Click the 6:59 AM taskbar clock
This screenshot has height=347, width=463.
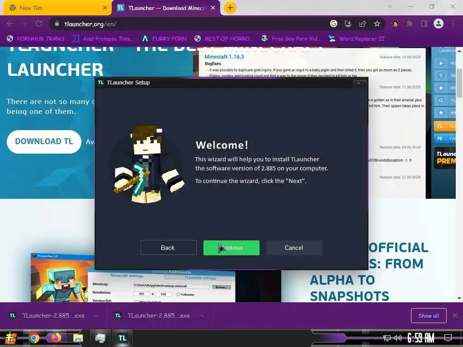421,338
